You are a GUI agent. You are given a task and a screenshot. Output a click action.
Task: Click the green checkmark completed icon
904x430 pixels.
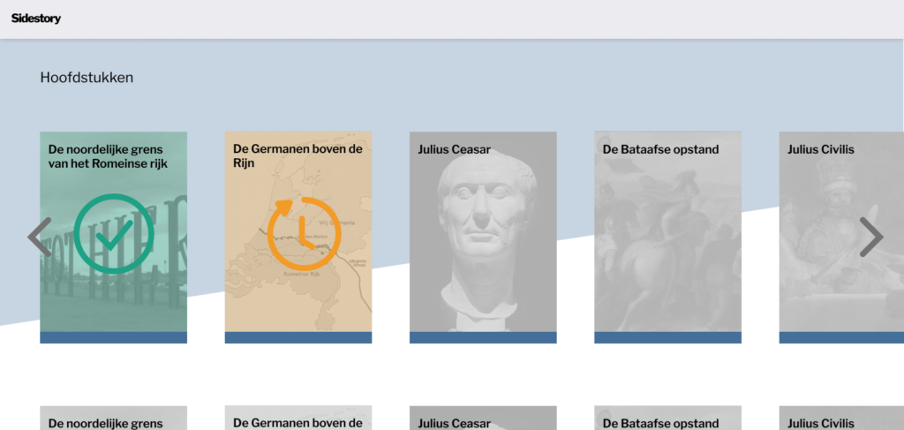(114, 233)
